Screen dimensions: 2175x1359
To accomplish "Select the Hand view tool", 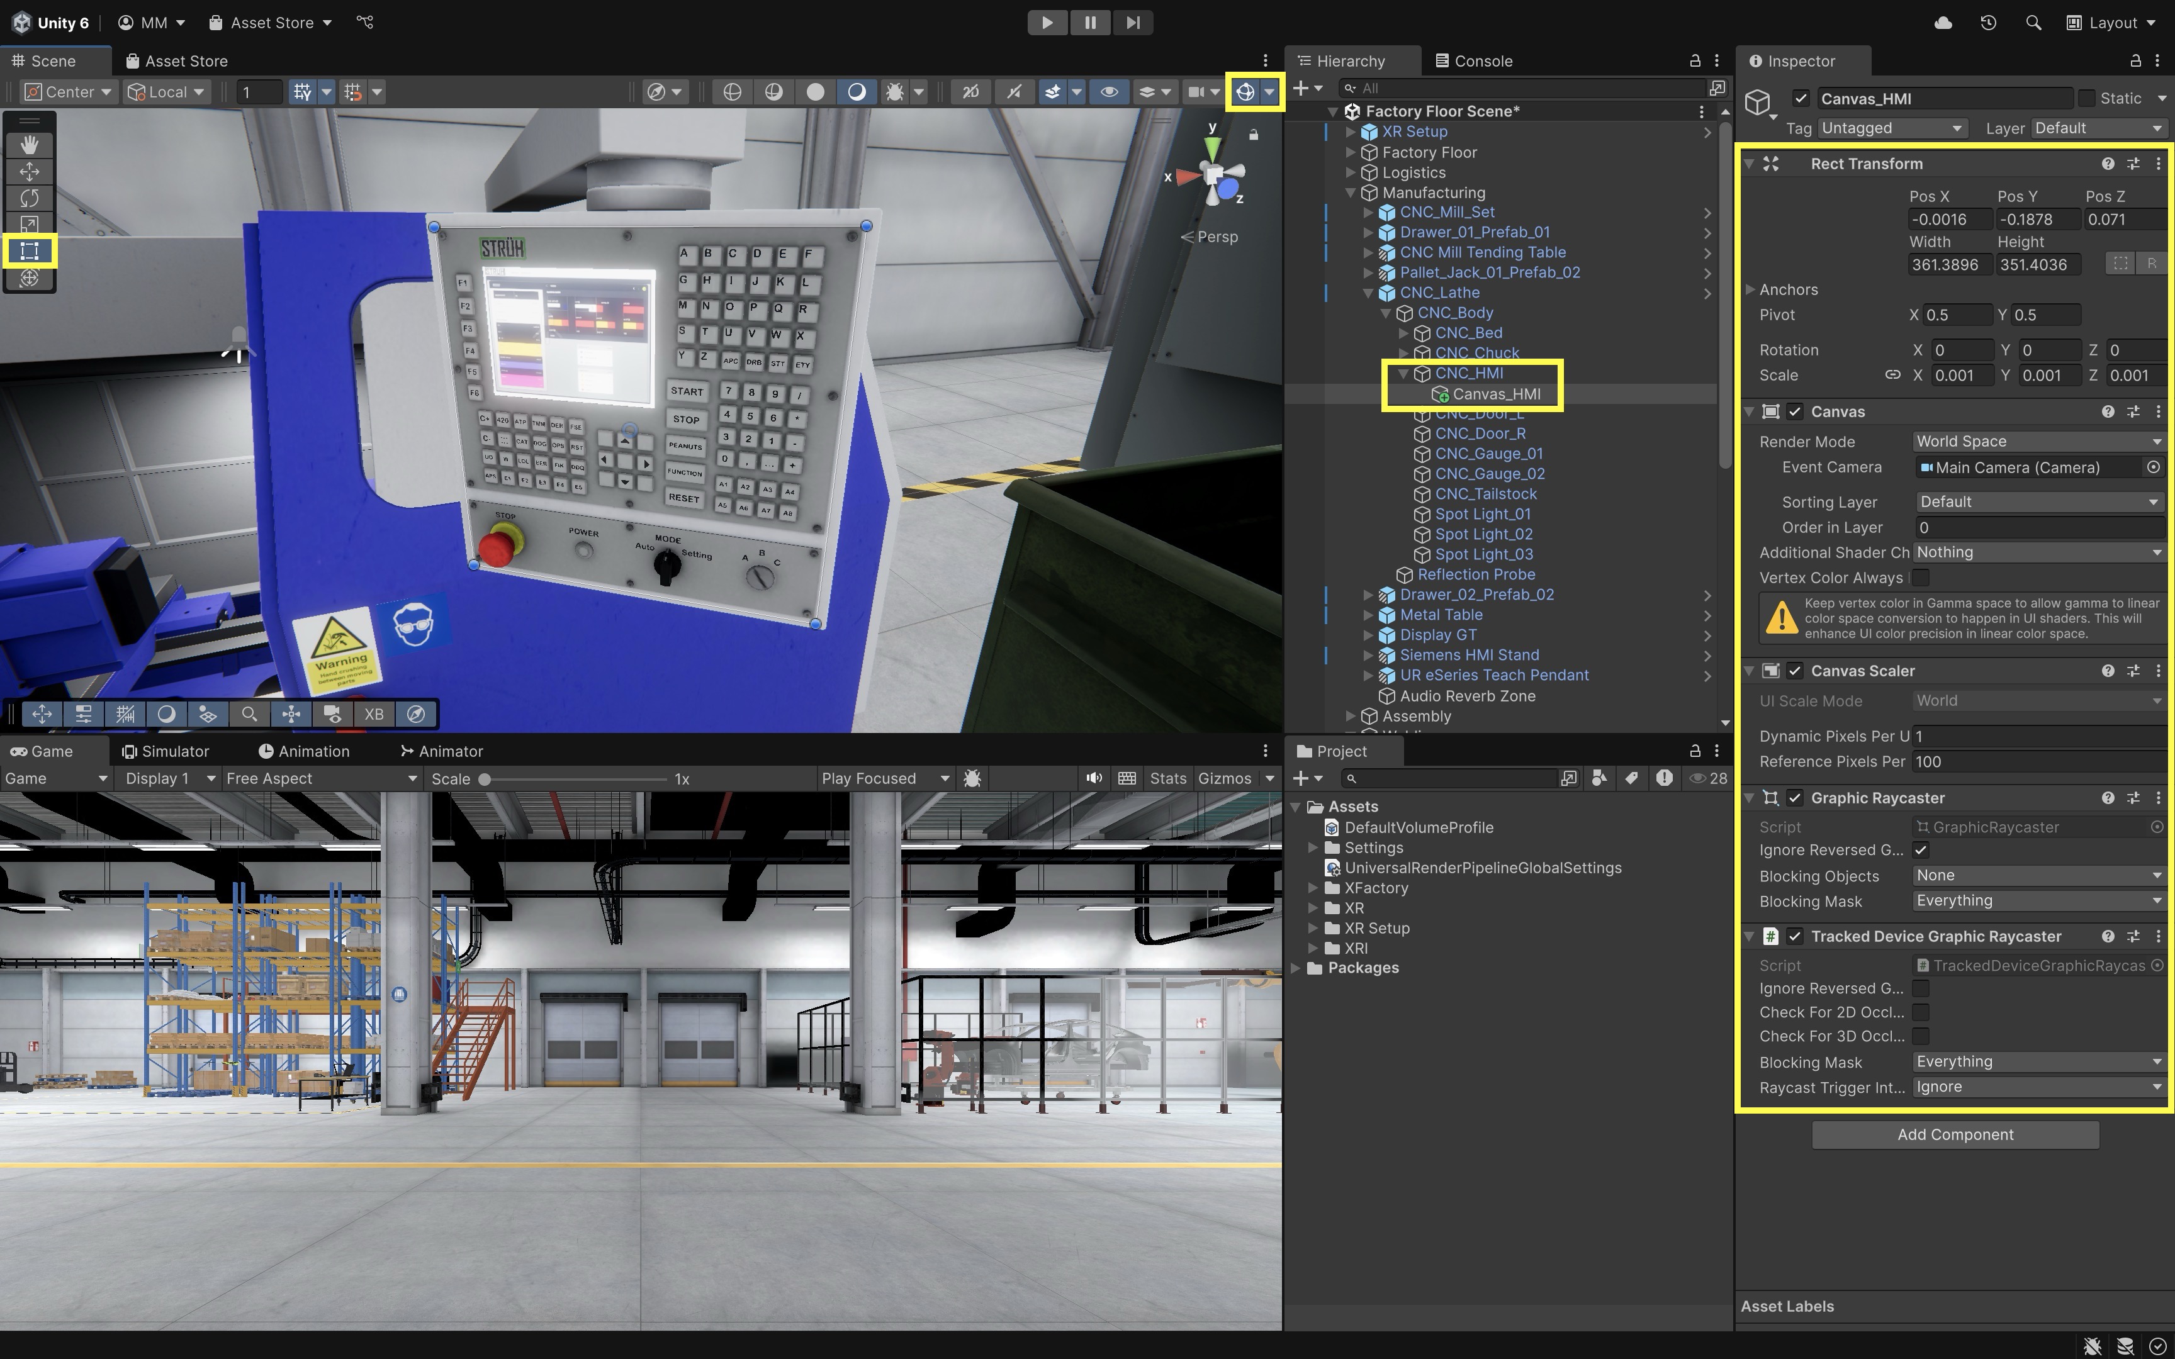I will (29, 145).
